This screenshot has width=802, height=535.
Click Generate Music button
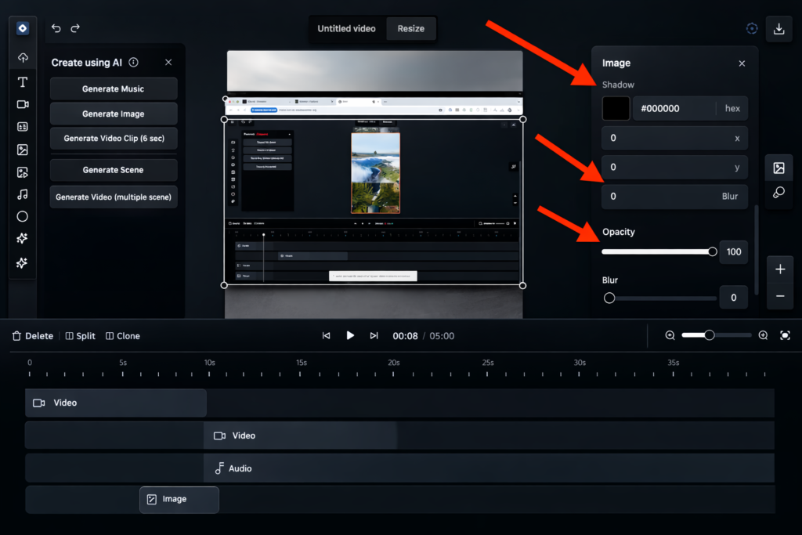(x=113, y=89)
